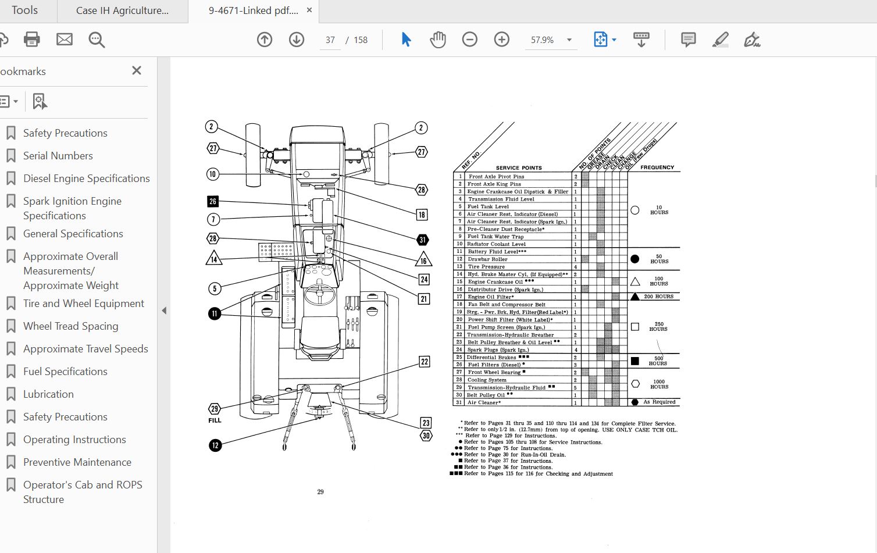
Task: Click the zoom in plus control
Action: [x=501, y=39]
